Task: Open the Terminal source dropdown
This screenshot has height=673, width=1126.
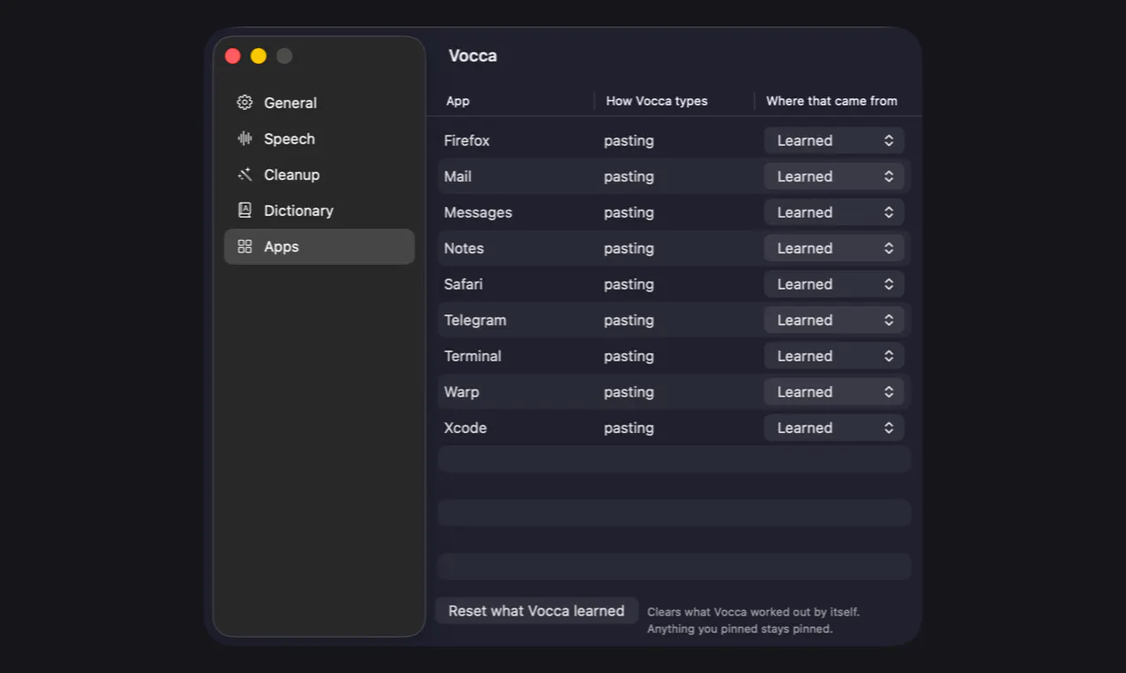Action: point(834,356)
